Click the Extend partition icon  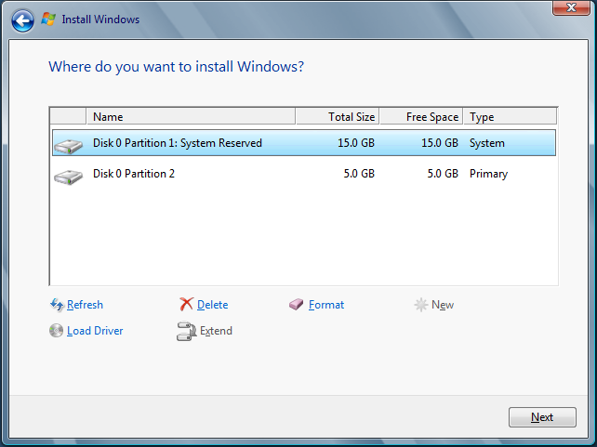tap(186, 331)
